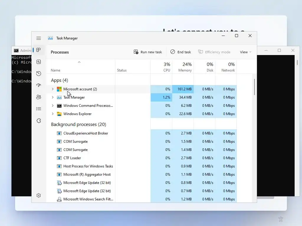The image size is (302, 226).
Task: Sort processes by the Name column
Action: (x=55, y=70)
